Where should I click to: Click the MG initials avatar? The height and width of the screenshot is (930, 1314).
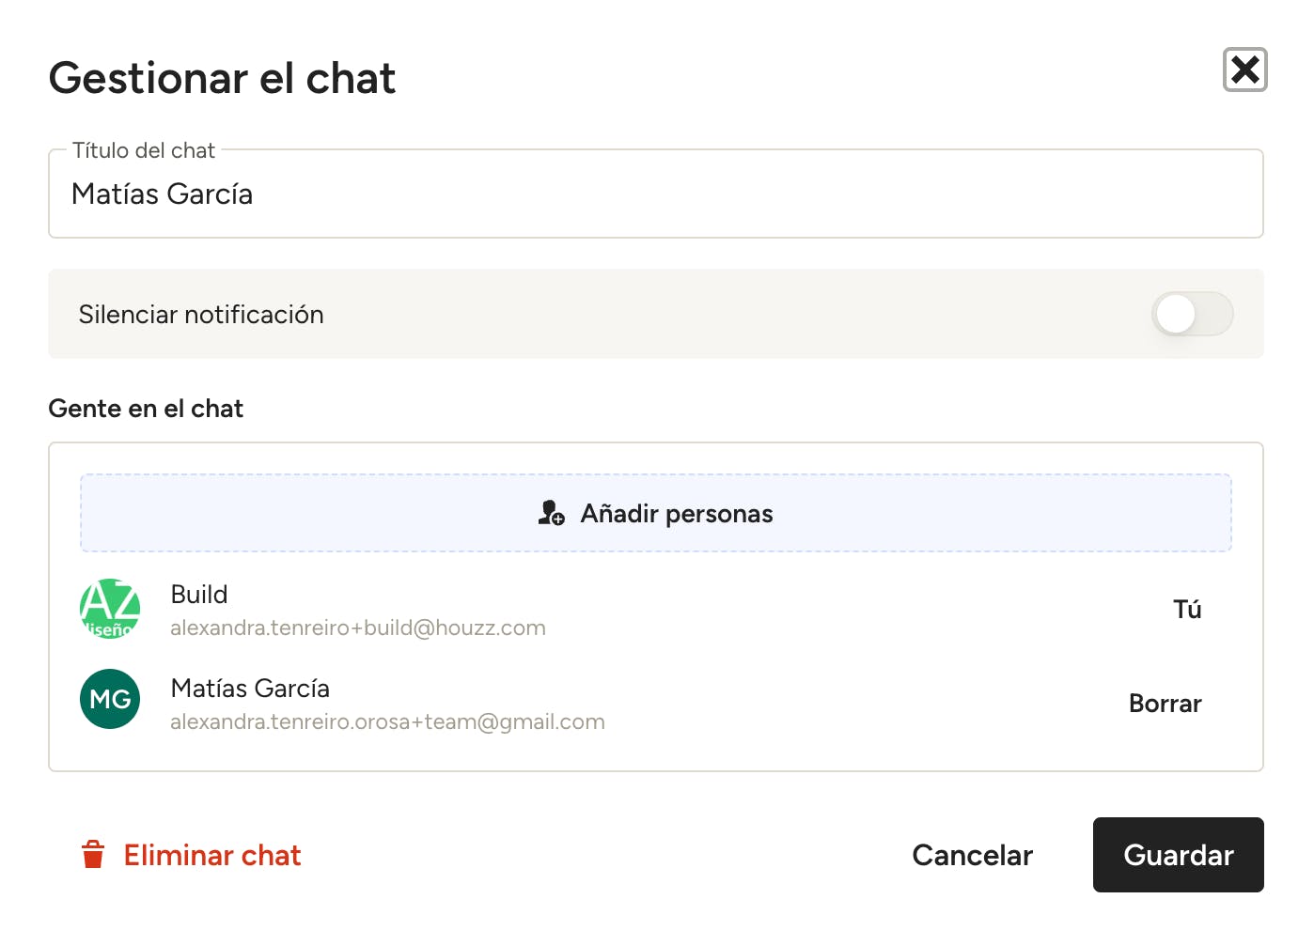[110, 699]
